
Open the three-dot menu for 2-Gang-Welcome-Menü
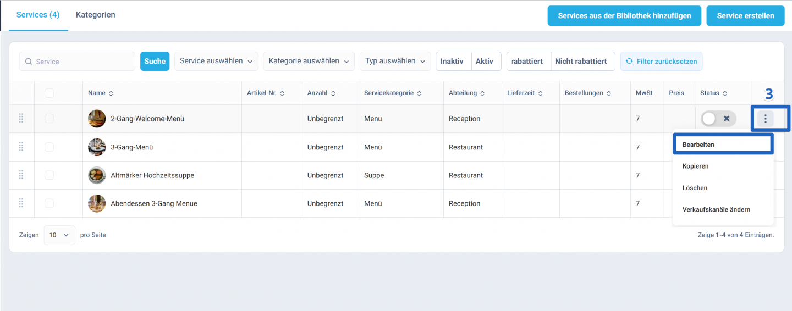tap(765, 118)
